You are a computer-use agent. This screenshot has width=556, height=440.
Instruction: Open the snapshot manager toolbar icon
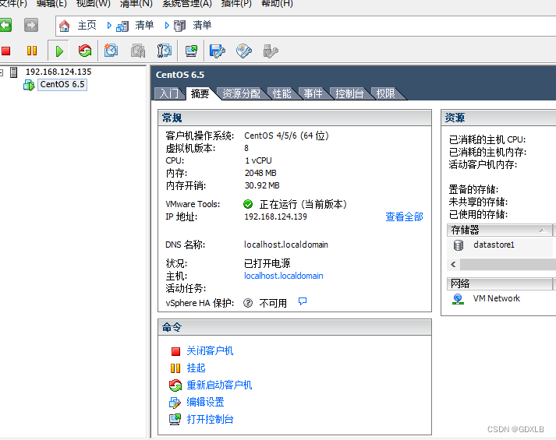(165, 51)
